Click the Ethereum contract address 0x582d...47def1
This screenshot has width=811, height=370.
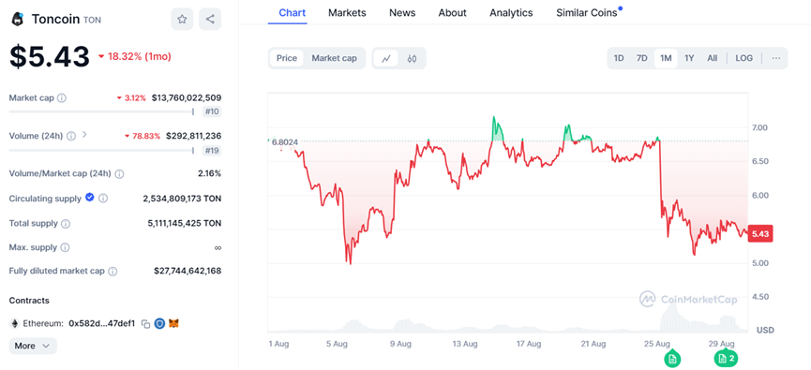(102, 323)
